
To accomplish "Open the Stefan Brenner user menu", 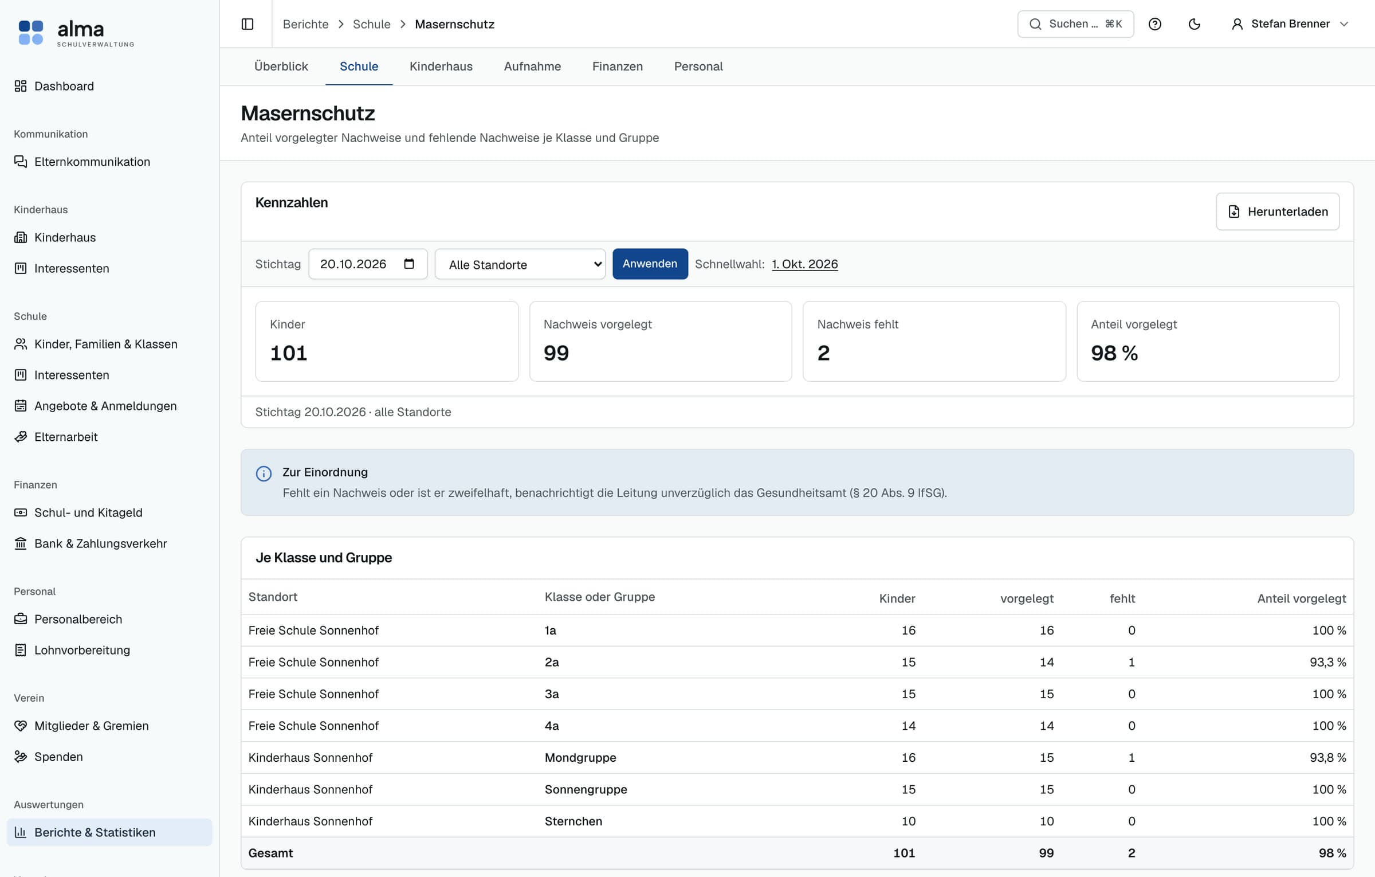I will coord(1290,24).
